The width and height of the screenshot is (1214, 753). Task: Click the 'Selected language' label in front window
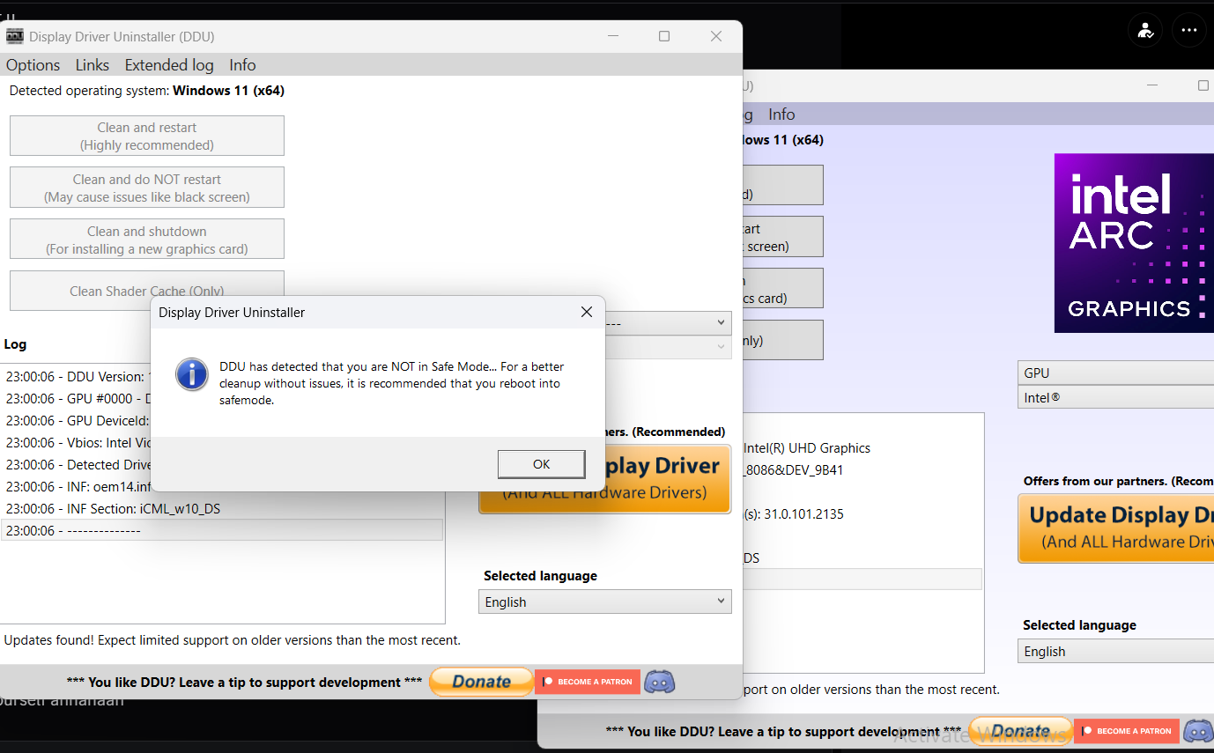(x=541, y=576)
